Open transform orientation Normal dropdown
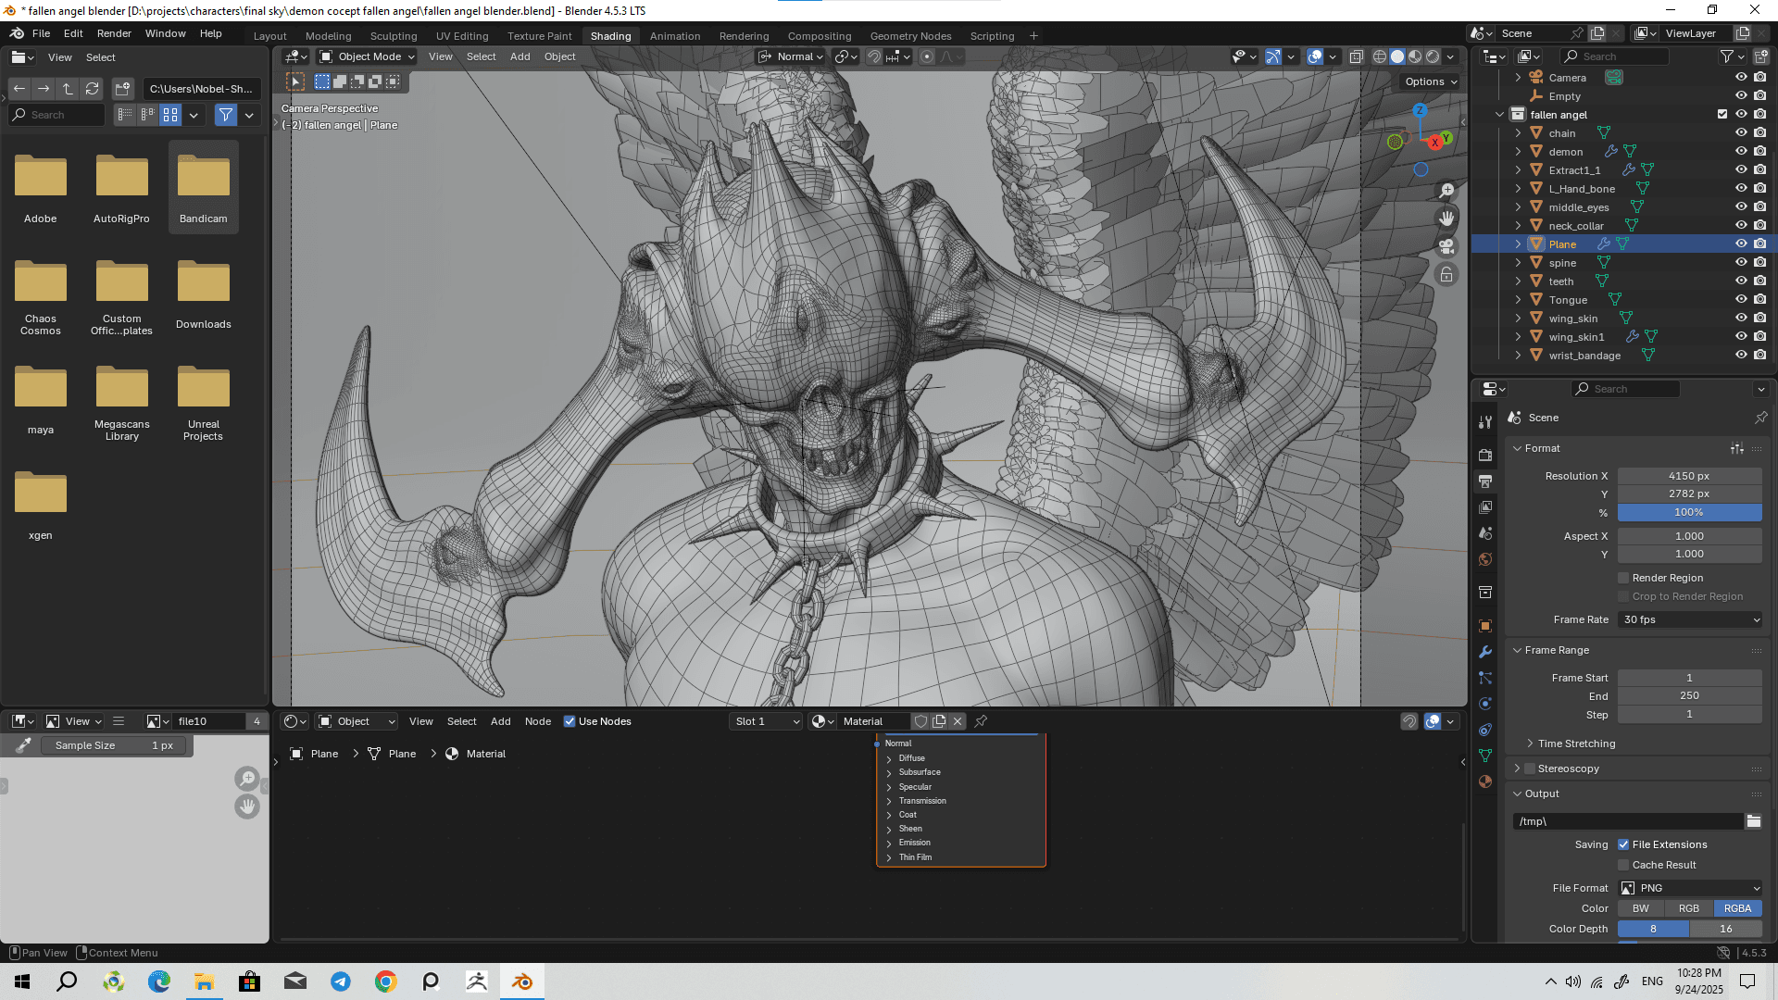 pos(792,56)
